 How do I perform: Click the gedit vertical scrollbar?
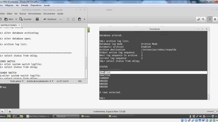click(x=86, y=63)
